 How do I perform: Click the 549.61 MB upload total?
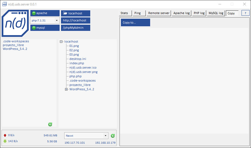(x=50, y=135)
